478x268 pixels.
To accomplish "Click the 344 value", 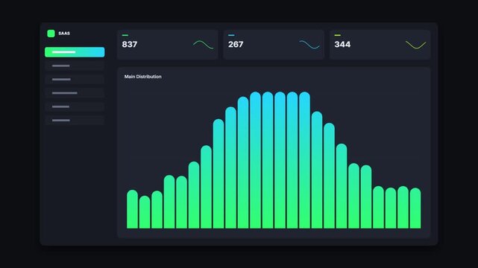I will click(x=342, y=45).
